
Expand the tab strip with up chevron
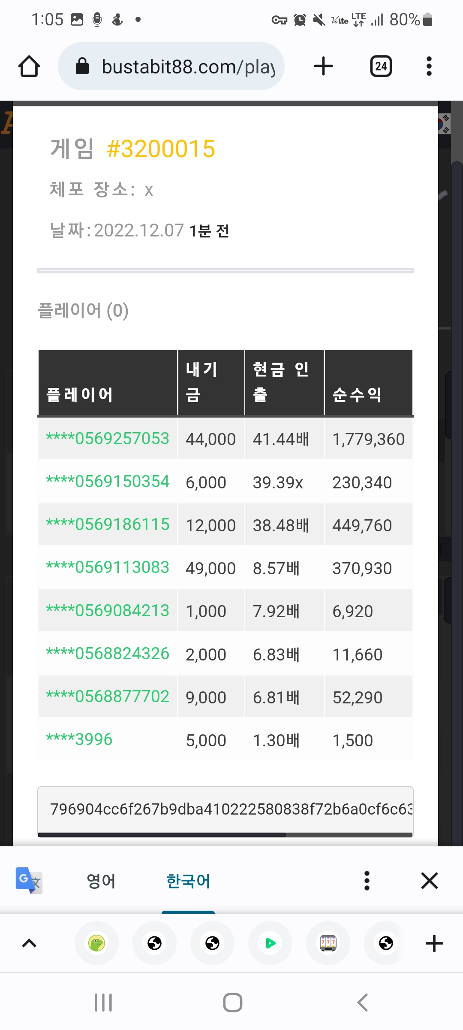pyautogui.click(x=29, y=943)
